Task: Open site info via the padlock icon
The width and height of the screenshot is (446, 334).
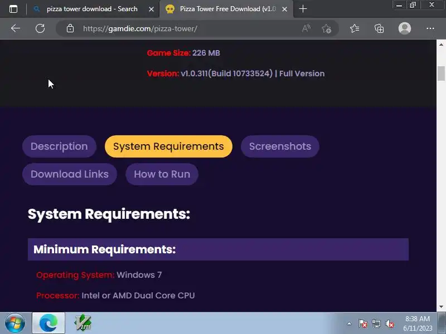Action: pyautogui.click(x=70, y=28)
